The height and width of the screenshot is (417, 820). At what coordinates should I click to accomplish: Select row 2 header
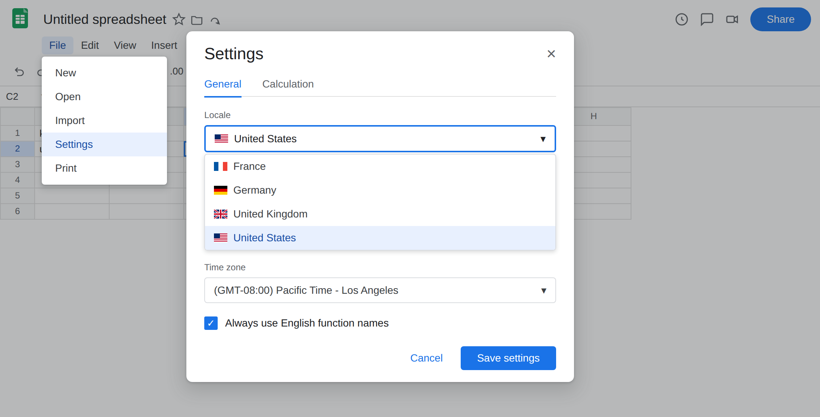pos(17,149)
